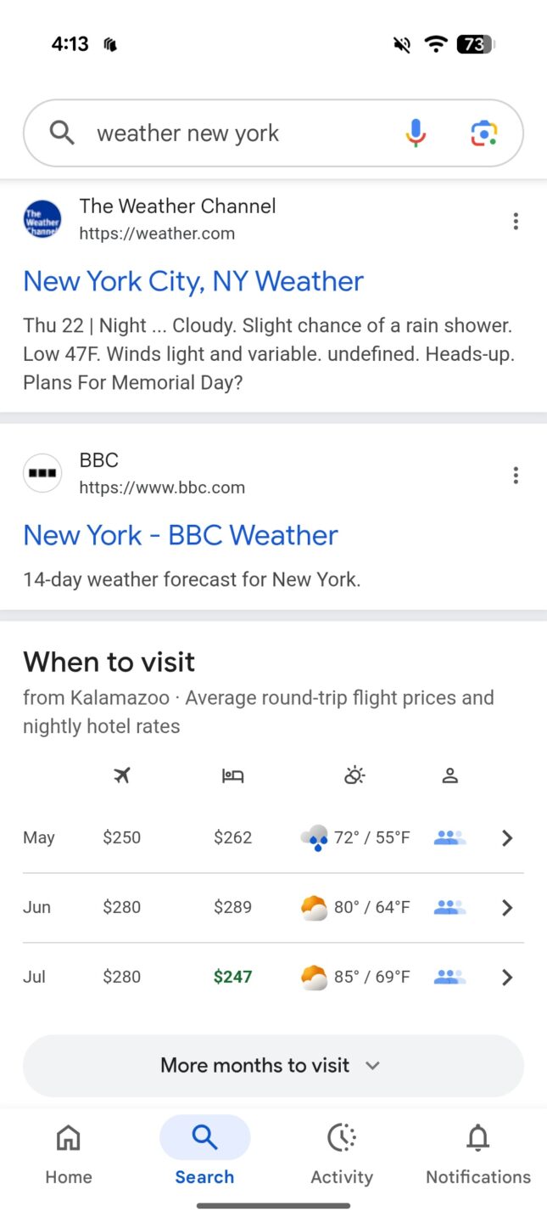Tap the search magnifying glass in the search bar

[x=61, y=132]
